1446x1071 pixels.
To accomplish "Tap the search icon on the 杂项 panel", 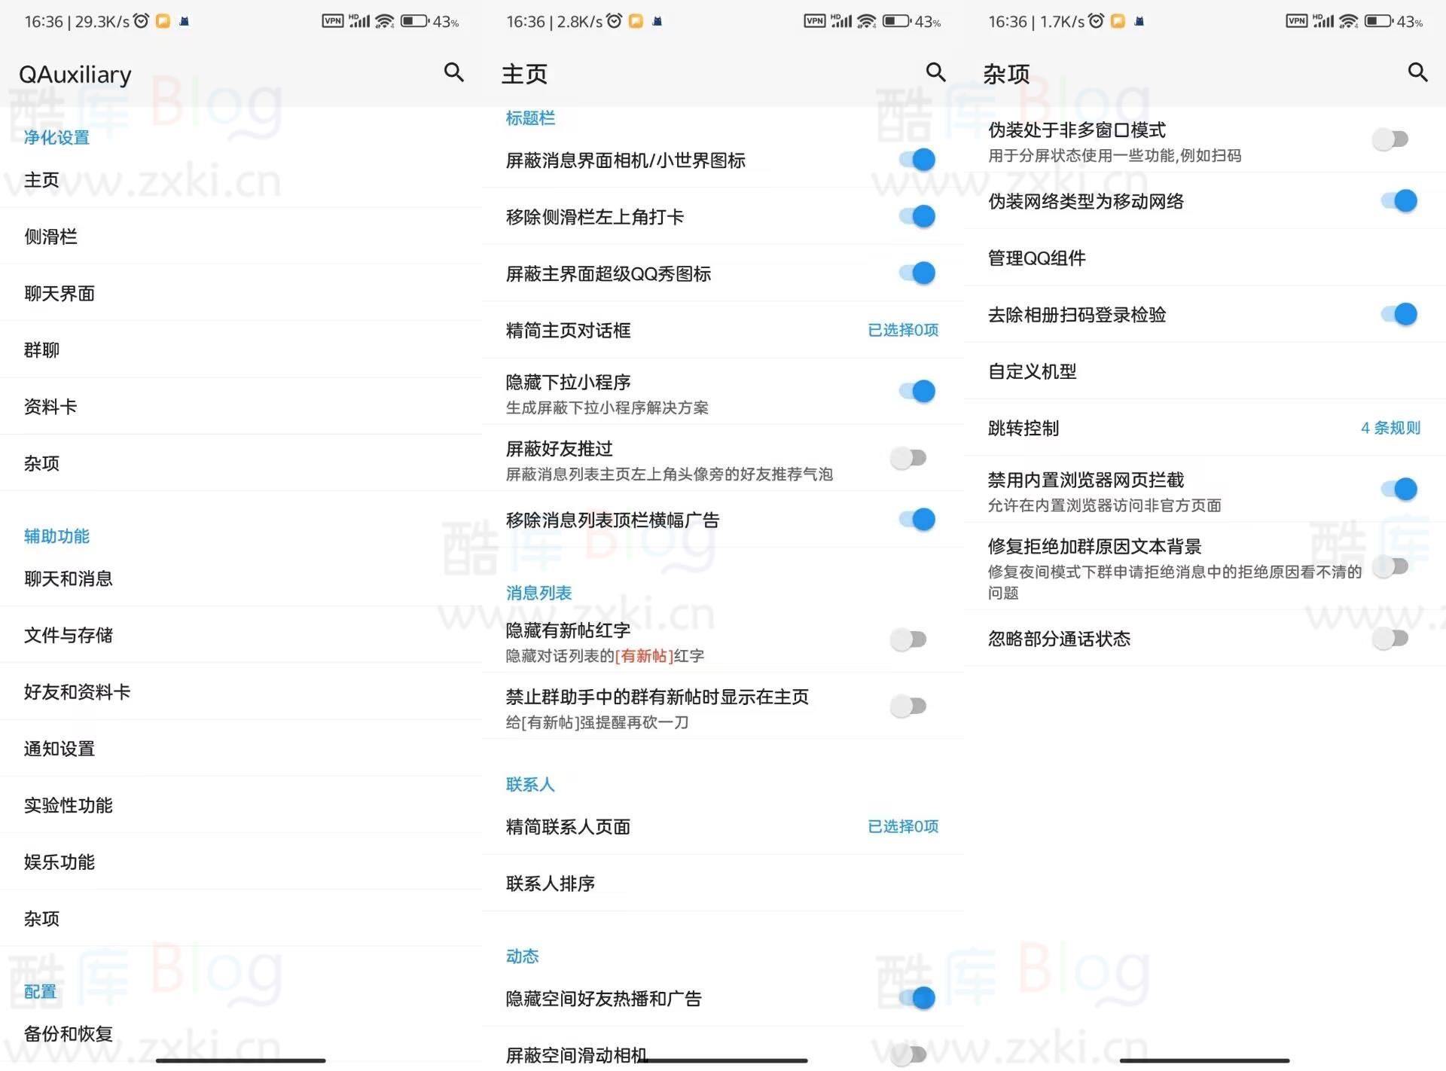I will (1418, 73).
